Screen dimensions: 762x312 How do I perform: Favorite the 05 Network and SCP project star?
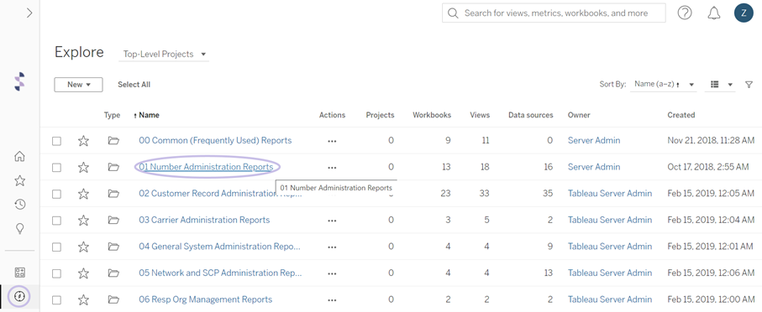point(83,273)
